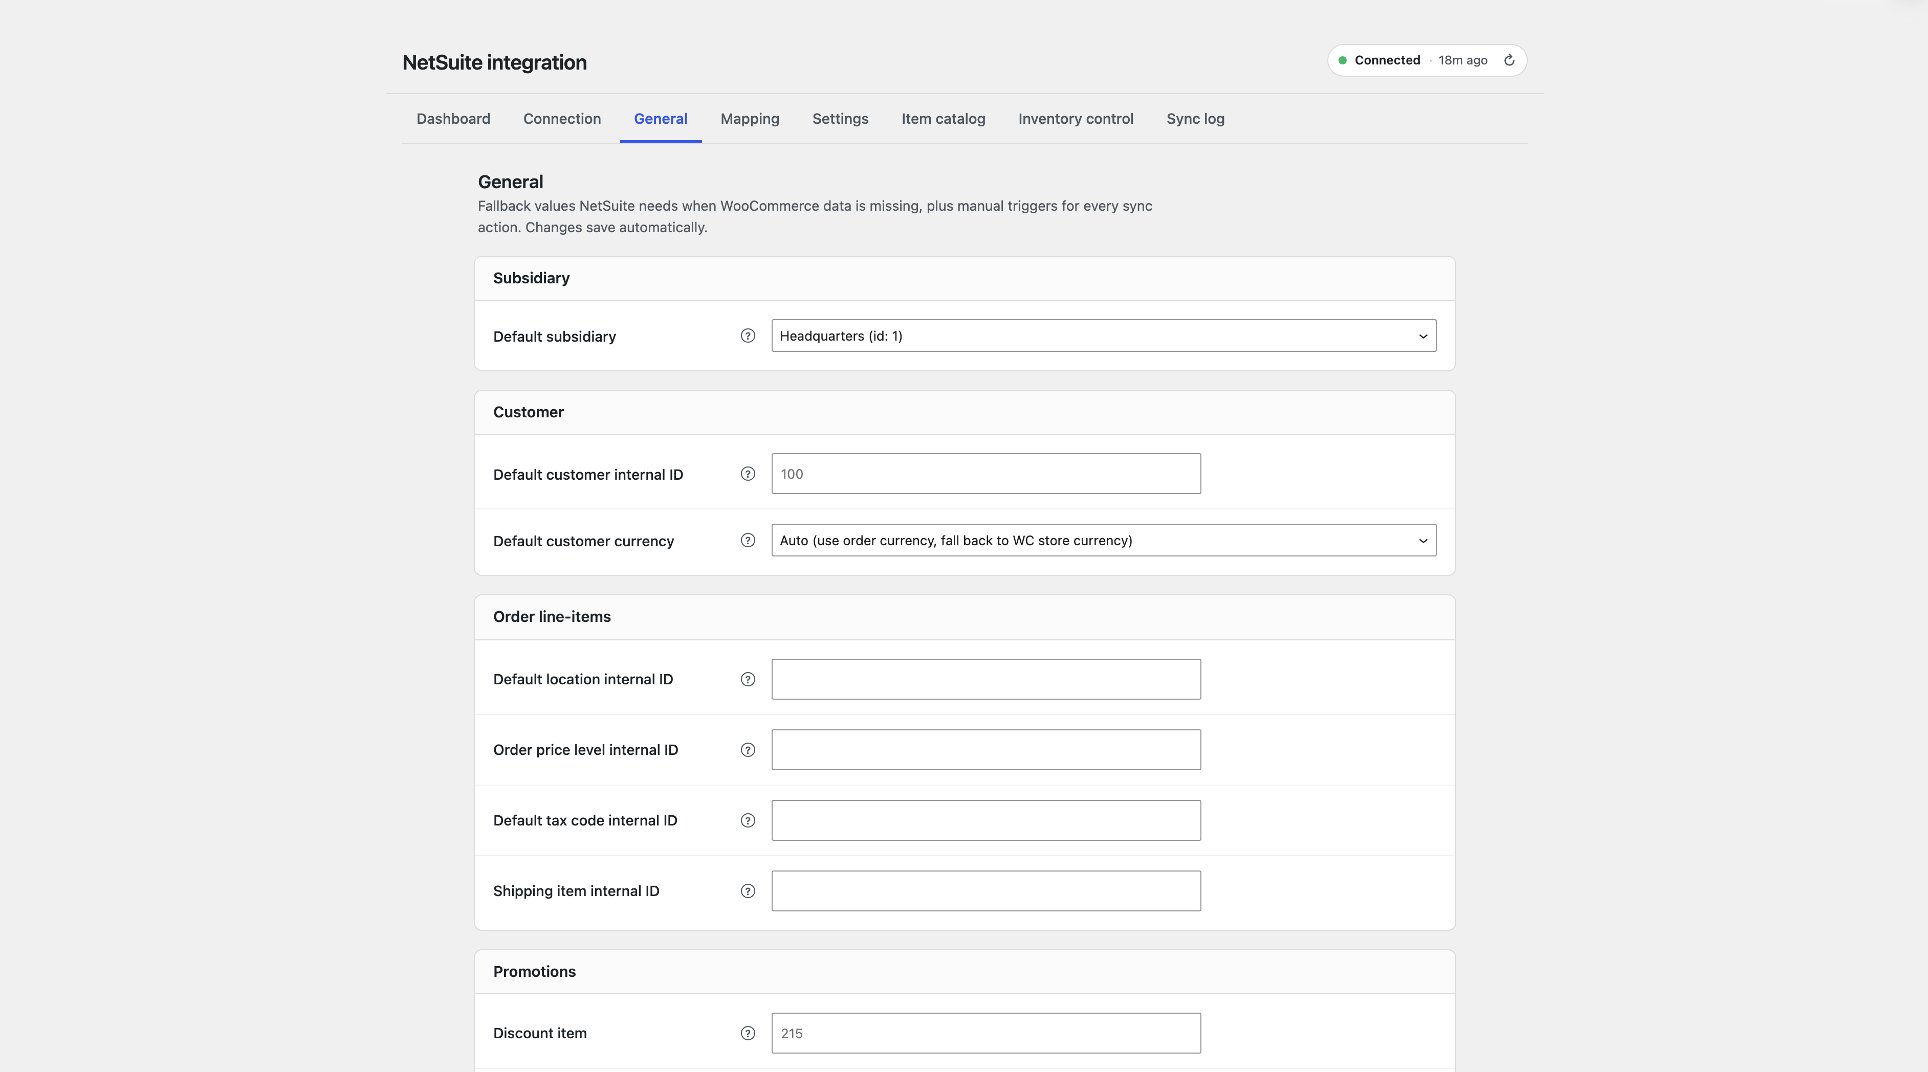Open help for Shipping item internal ID
1928x1072 pixels.
(748, 891)
